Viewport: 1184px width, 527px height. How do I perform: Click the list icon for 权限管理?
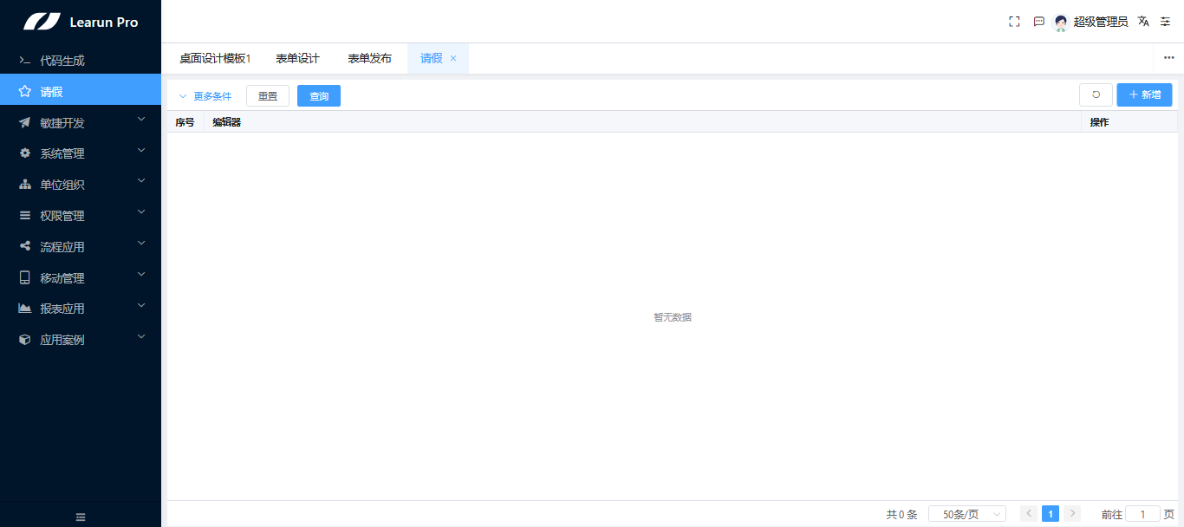(25, 216)
